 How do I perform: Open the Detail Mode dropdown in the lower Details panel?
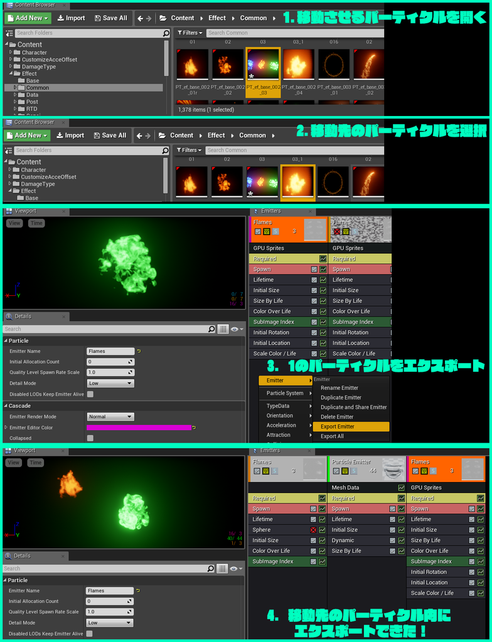(x=110, y=623)
